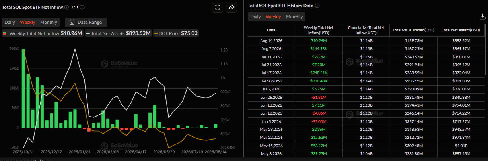The image size is (488, 161).
Task: Click the $1.16B cumulative inflow cell
Action: 366,40
